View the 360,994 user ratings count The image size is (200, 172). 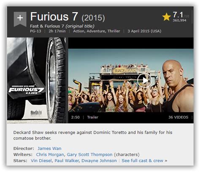(x=179, y=20)
